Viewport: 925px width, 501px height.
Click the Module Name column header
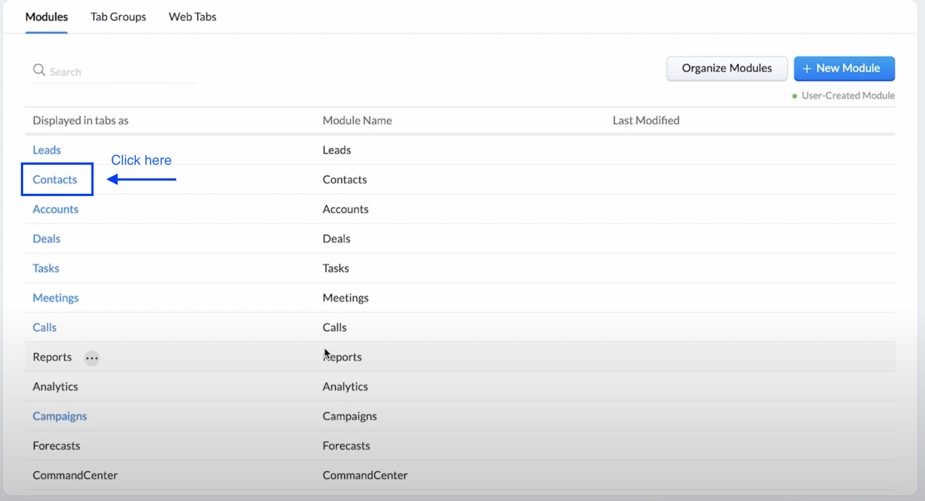[357, 120]
